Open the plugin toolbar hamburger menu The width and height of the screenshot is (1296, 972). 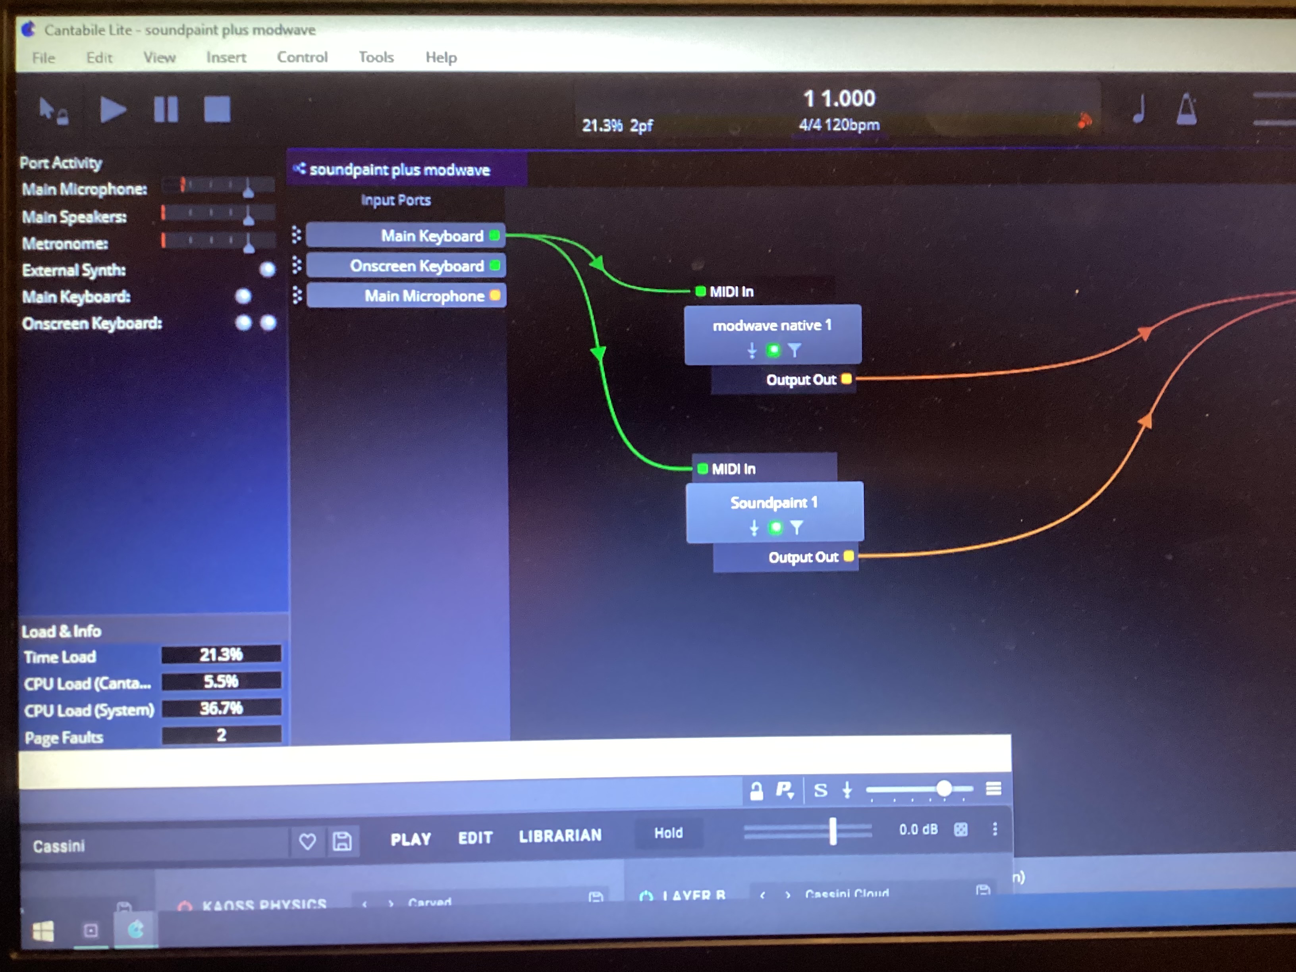click(x=994, y=789)
